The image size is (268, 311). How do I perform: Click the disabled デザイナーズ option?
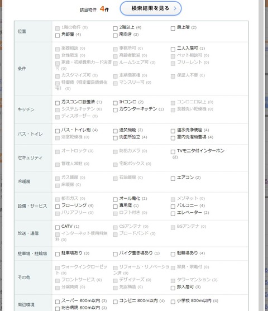coord(132,280)
